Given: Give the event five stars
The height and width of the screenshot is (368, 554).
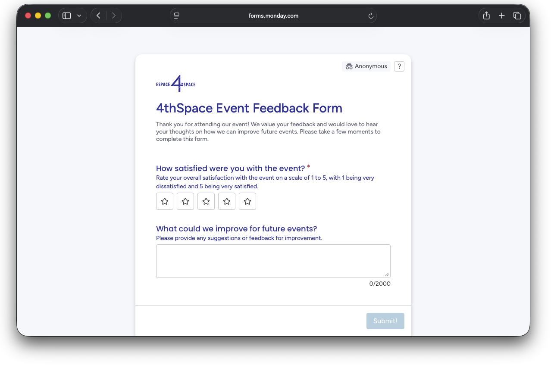Looking at the screenshot, I should point(247,201).
